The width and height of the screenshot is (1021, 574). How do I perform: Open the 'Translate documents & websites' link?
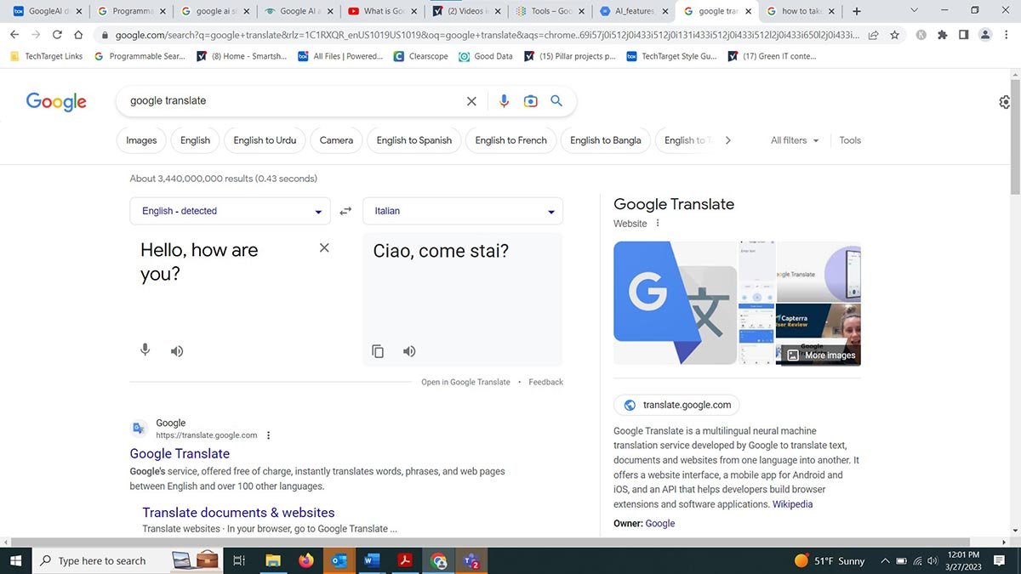[237, 512]
